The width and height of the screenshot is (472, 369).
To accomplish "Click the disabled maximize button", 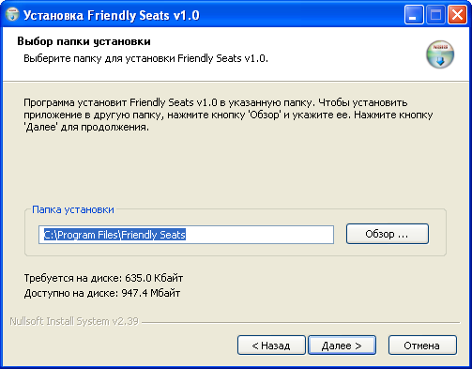I will pos(435,14).
